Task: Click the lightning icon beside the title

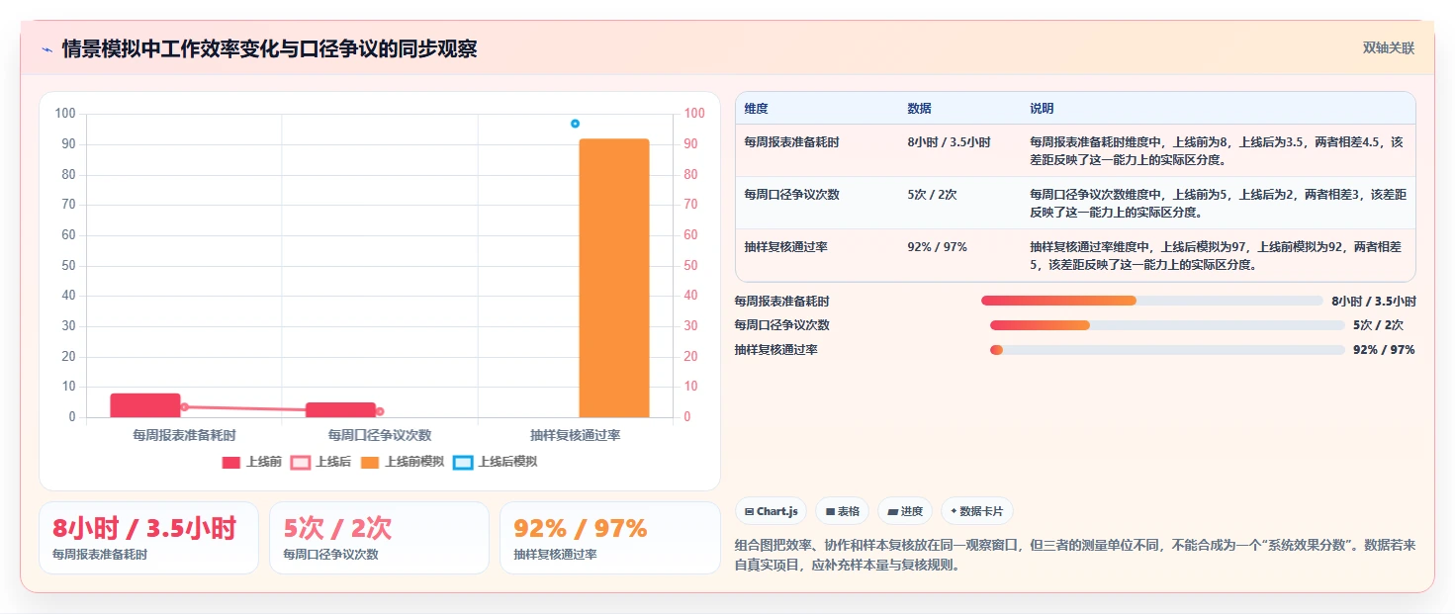Action: coord(46,48)
